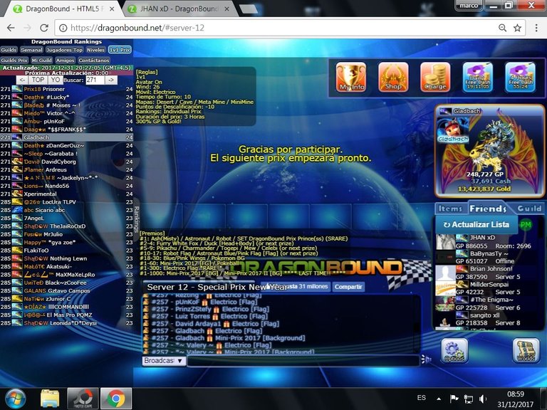Select the Friends panel tab

tap(488, 209)
